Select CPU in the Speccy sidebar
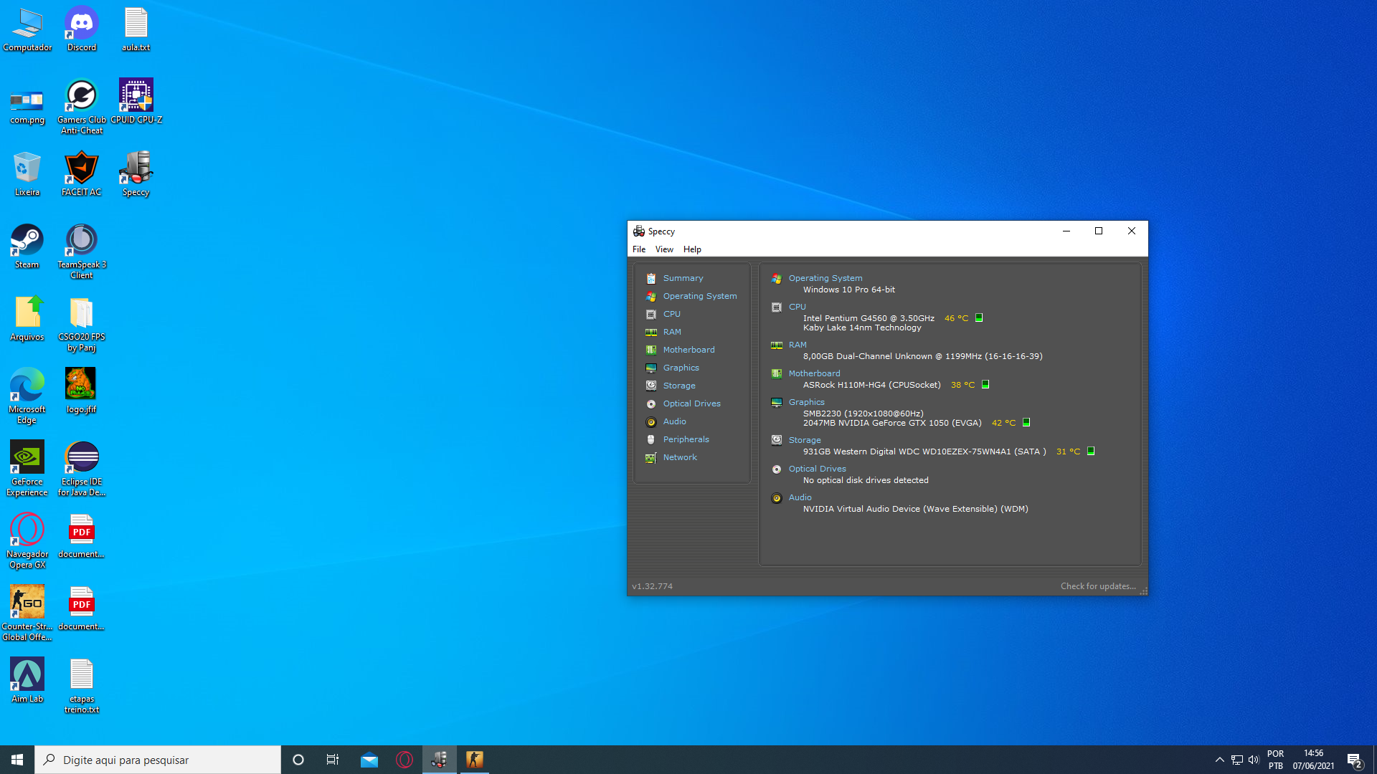The height and width of the screenshot is (774, 1377). (x=671, y=314)
